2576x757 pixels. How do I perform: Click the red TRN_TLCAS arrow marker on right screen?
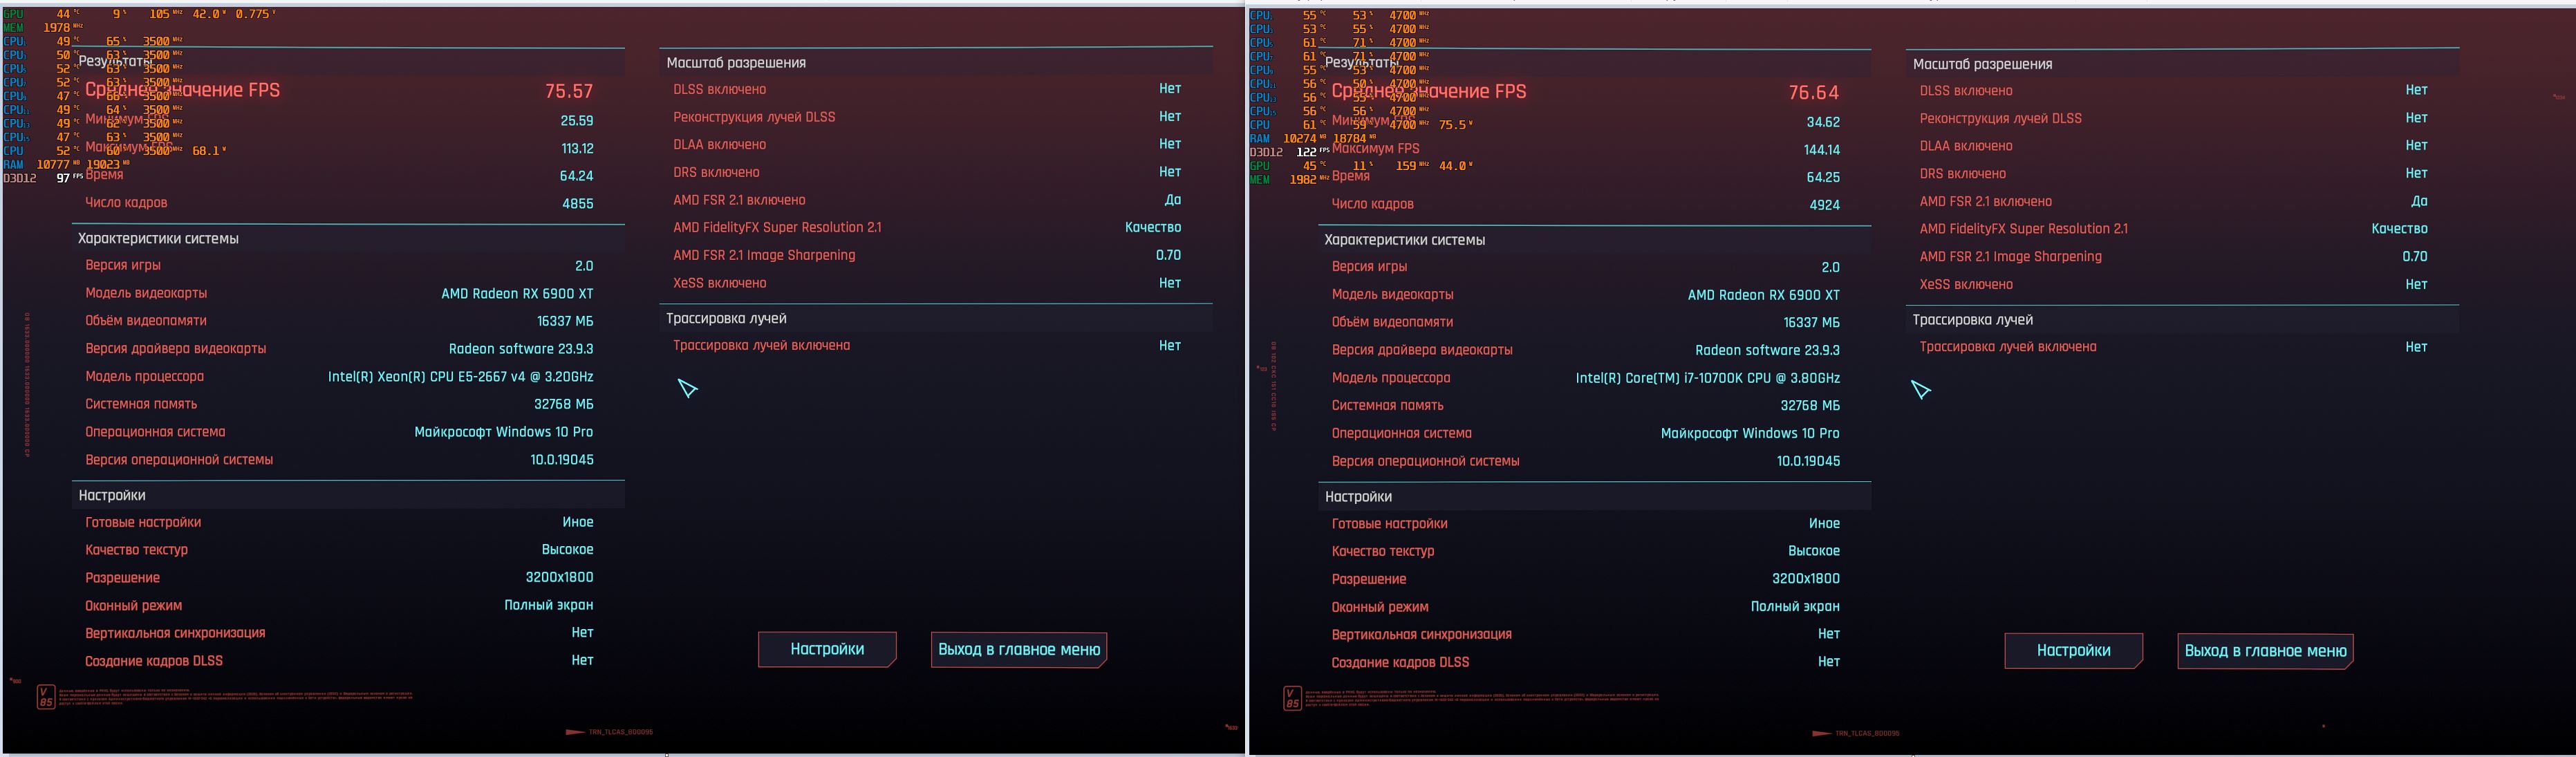point(1821,733)
